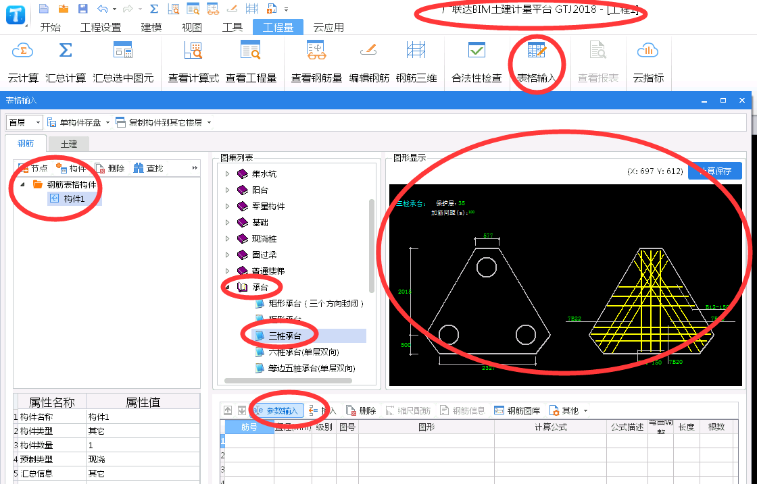Switch to the 视图 ribbon tab
757x484 pixels.
point(192,28)
